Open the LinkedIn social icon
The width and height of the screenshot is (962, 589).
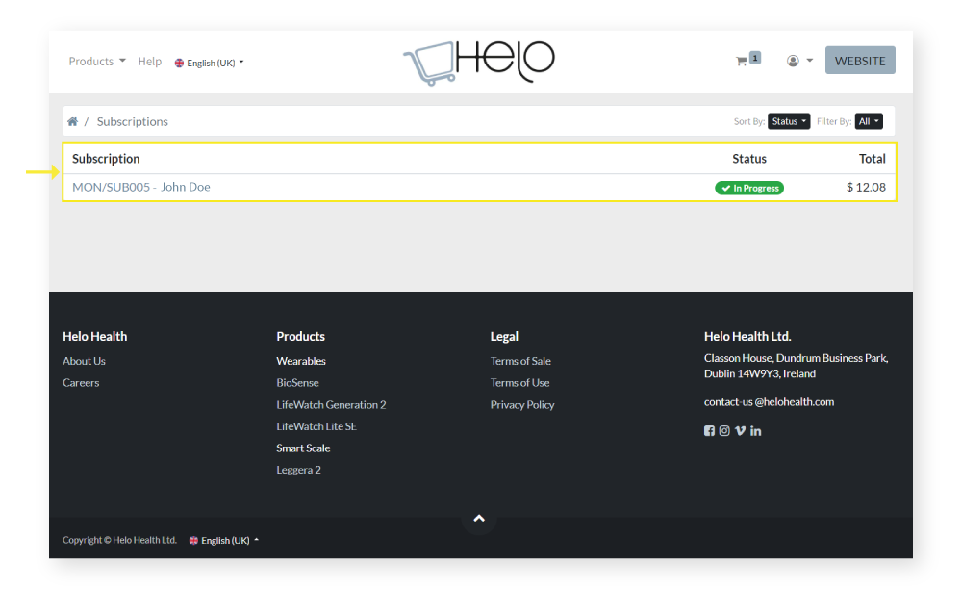point(755,431)
